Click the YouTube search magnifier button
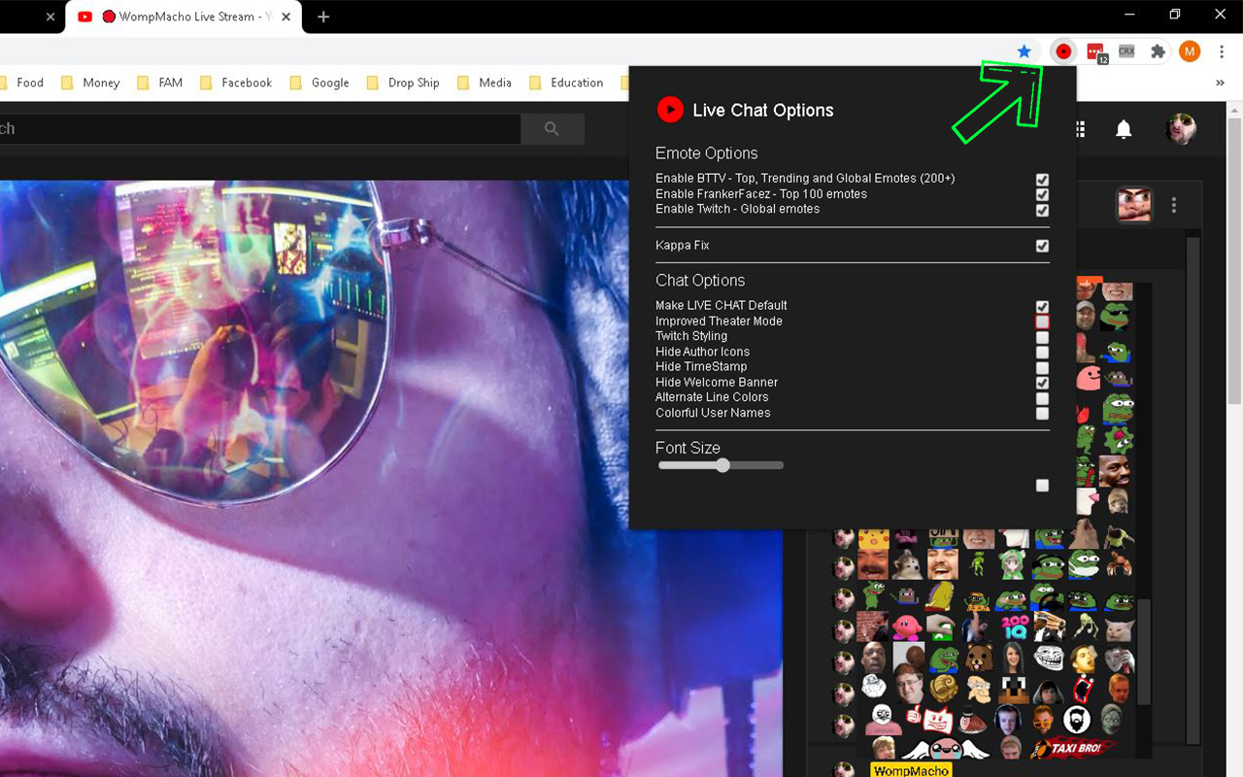 [552, 129]
